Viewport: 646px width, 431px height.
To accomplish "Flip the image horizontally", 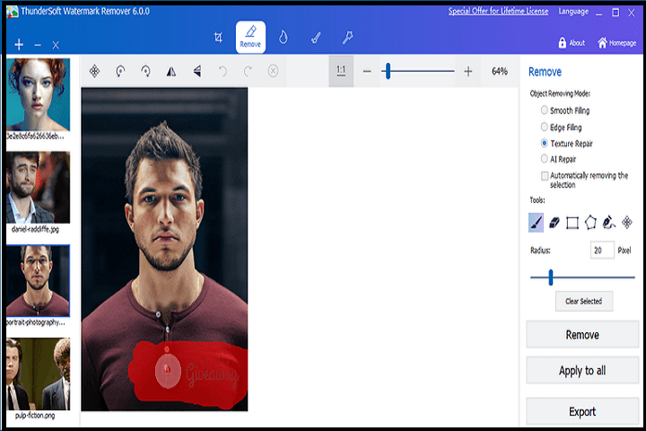I will [x=170, y=71].
